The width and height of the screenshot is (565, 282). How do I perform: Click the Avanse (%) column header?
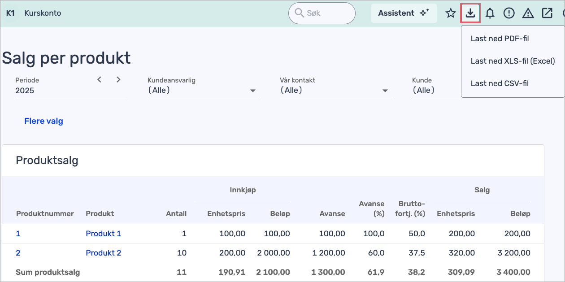372,209
